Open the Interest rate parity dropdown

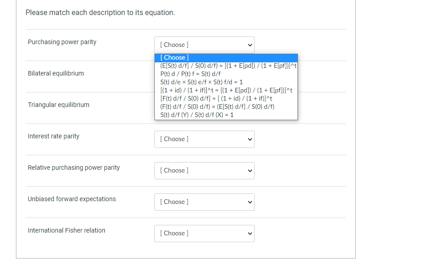pyautogui.click(x=204, y=139)
